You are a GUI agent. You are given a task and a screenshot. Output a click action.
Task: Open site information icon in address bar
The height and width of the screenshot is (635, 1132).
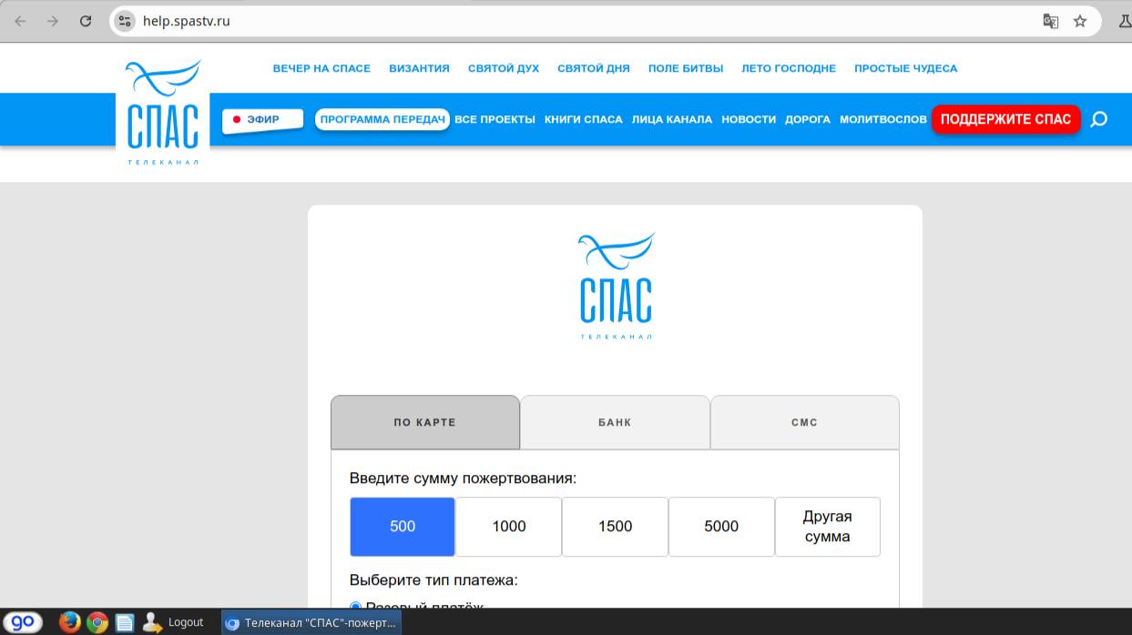[x=126, y=21]
